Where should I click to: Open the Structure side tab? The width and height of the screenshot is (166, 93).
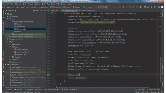[3, 55]
